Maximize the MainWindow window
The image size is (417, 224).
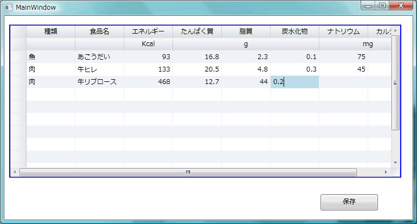[x=382, y=5]
